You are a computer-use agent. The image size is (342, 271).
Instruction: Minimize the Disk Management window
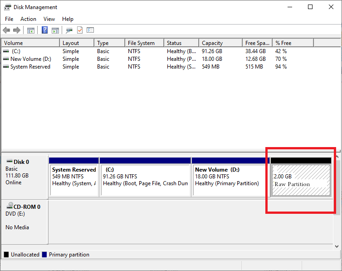click(290, 7)
